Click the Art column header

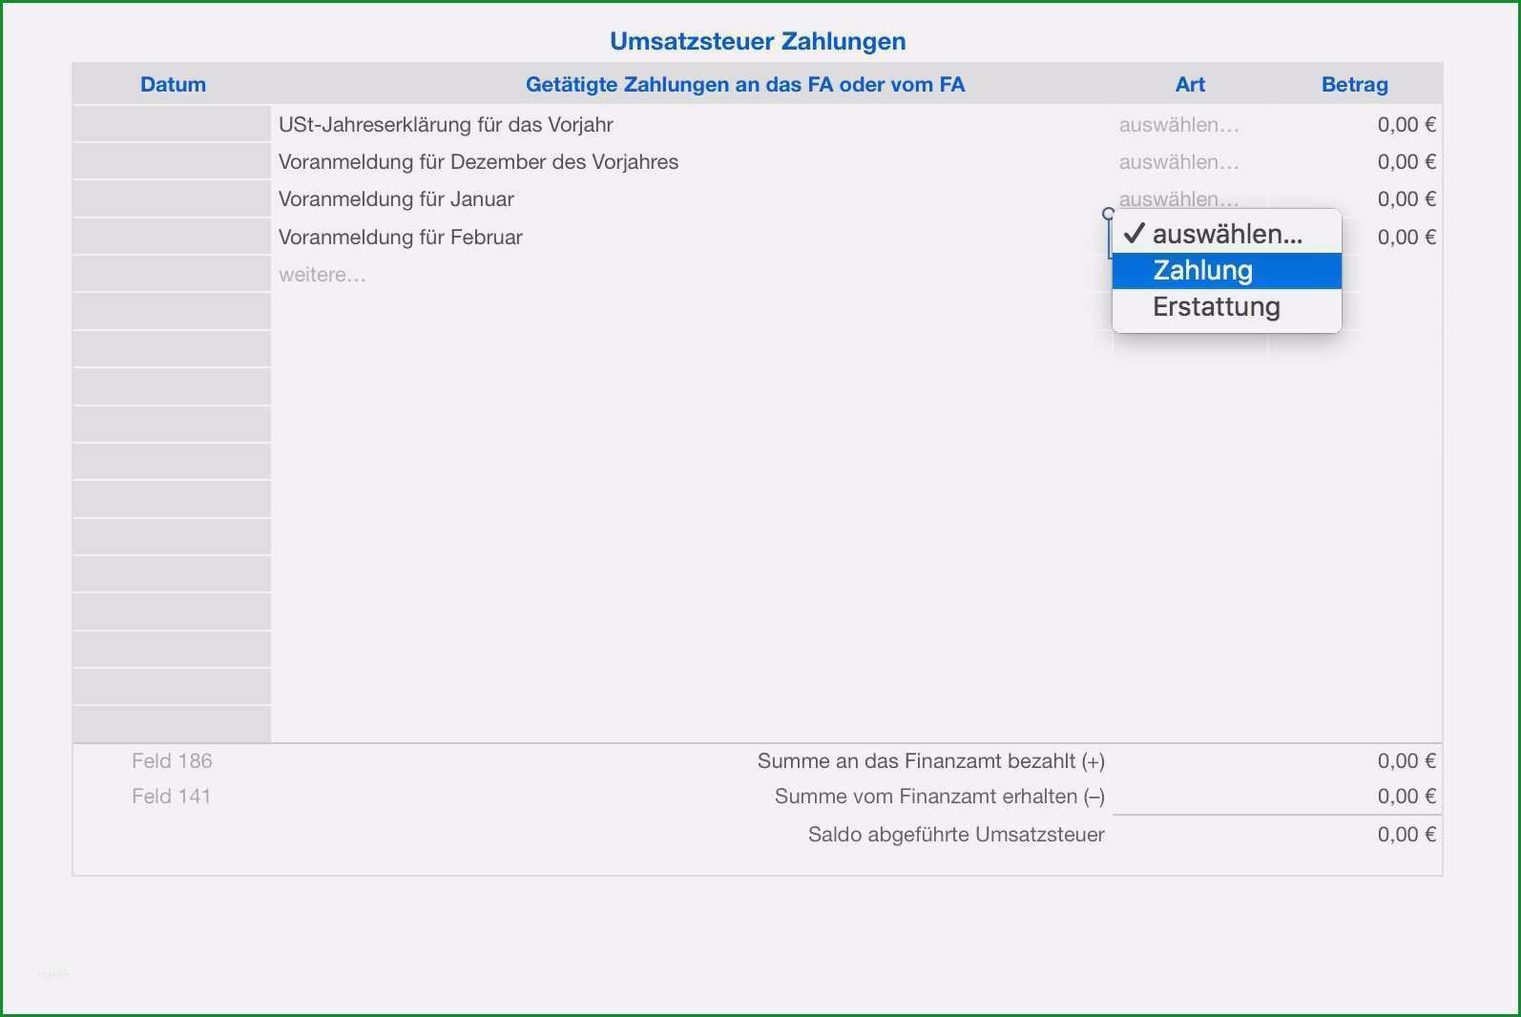click(x=1190, y=85)
